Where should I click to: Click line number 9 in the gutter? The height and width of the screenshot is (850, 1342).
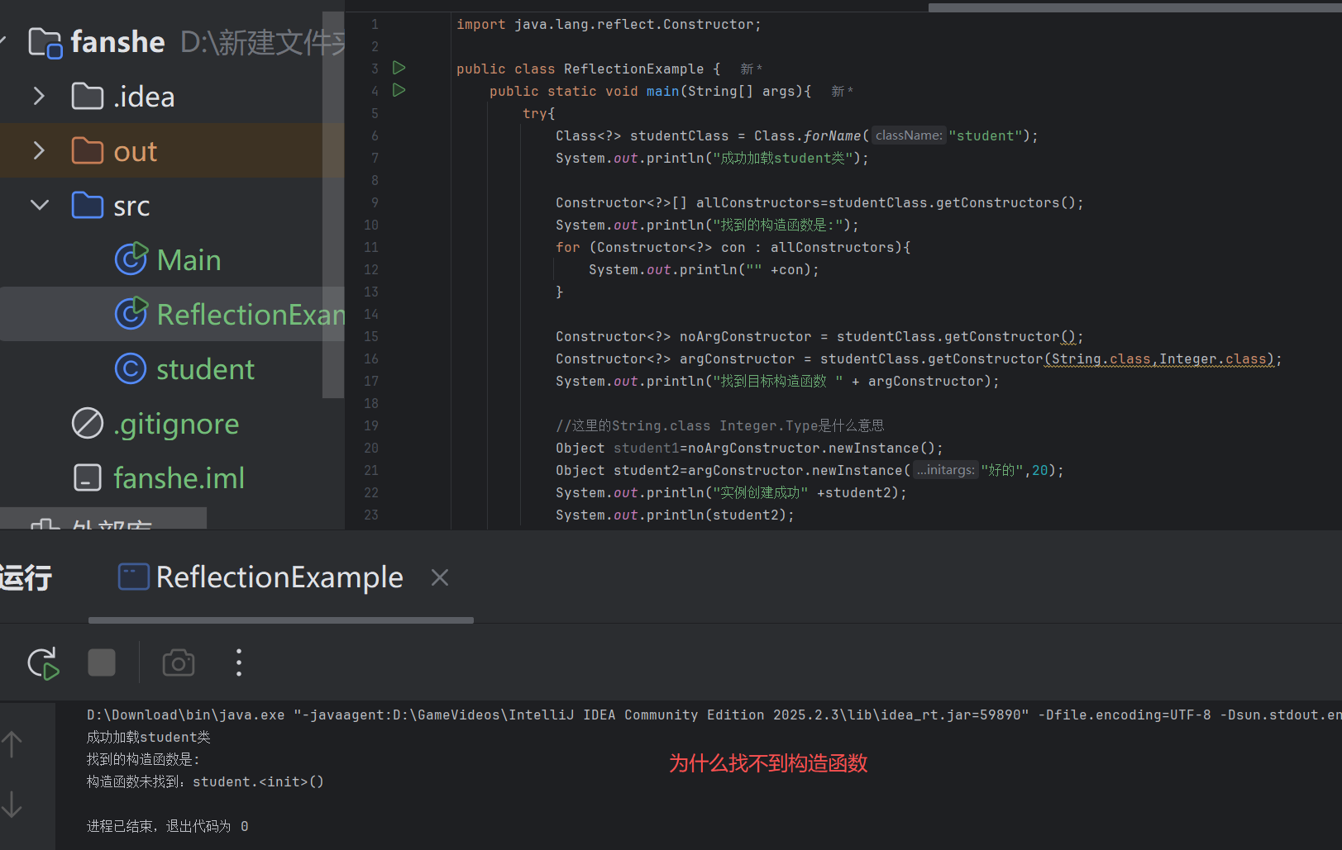375,202
